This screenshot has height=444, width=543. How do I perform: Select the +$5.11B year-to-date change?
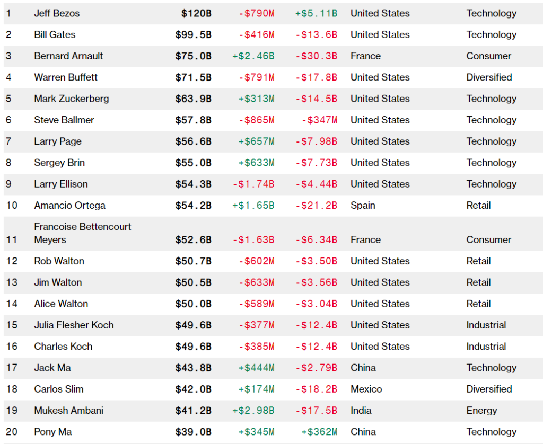pyautogui.click(x=316, y=13)
